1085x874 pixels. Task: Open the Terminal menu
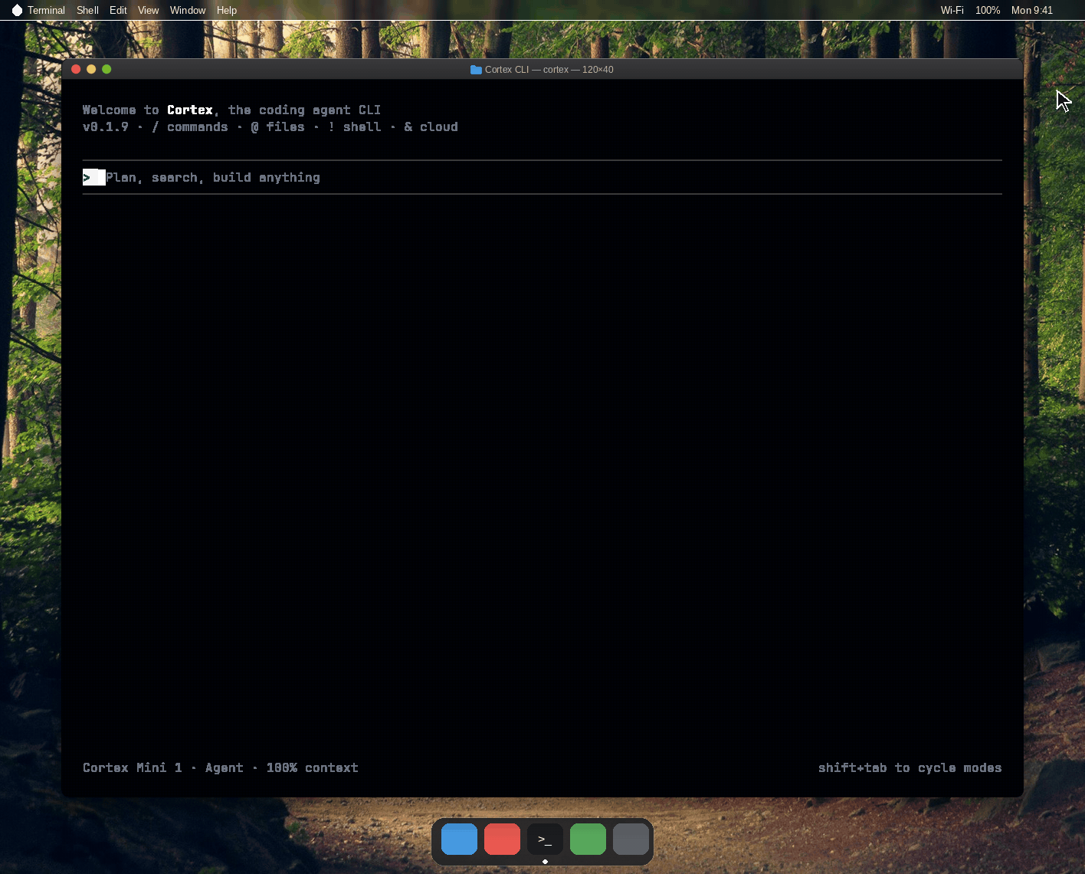(x=46, y=10)
